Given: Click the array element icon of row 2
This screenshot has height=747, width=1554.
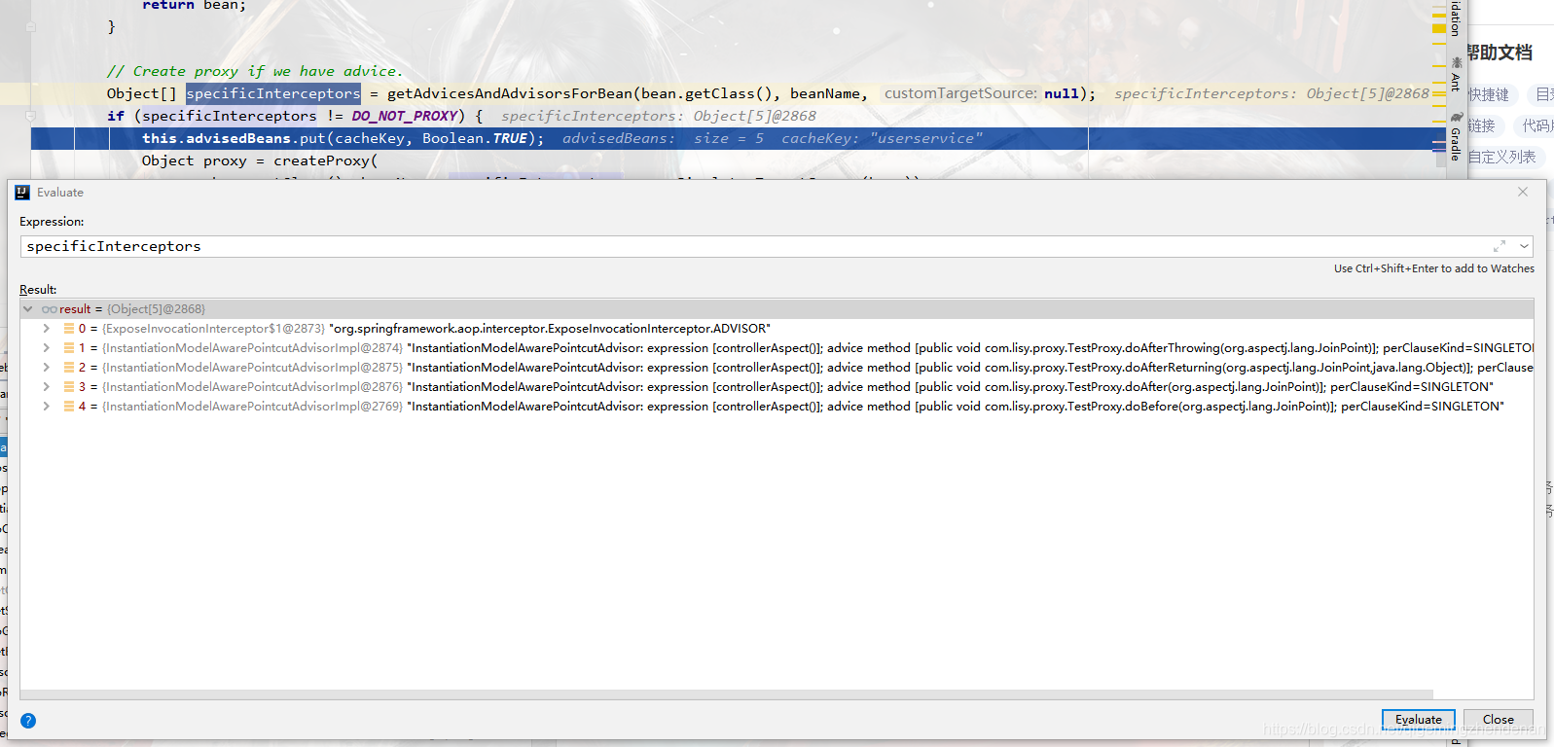Looking at the screenshot, I should tap(69, 368).
